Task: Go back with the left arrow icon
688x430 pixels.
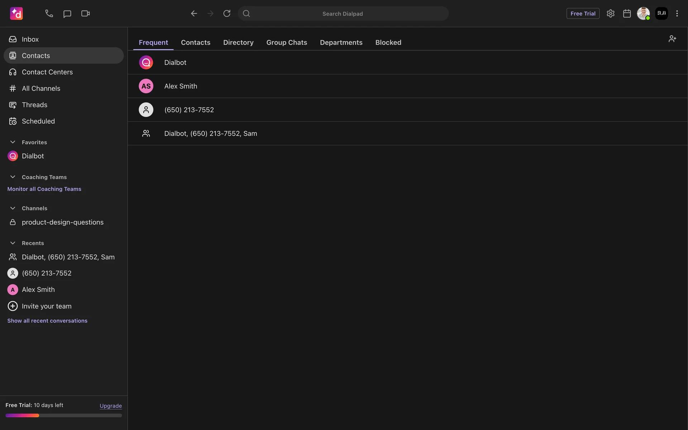Action: coord(194,14)
